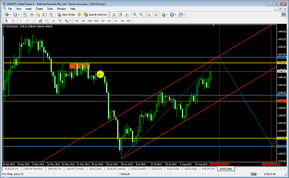Zoom out on the chart

click(x=141, y=14)
